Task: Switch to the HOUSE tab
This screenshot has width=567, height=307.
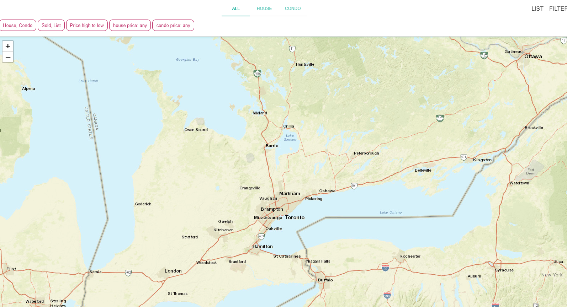Action: pos(264,9)
